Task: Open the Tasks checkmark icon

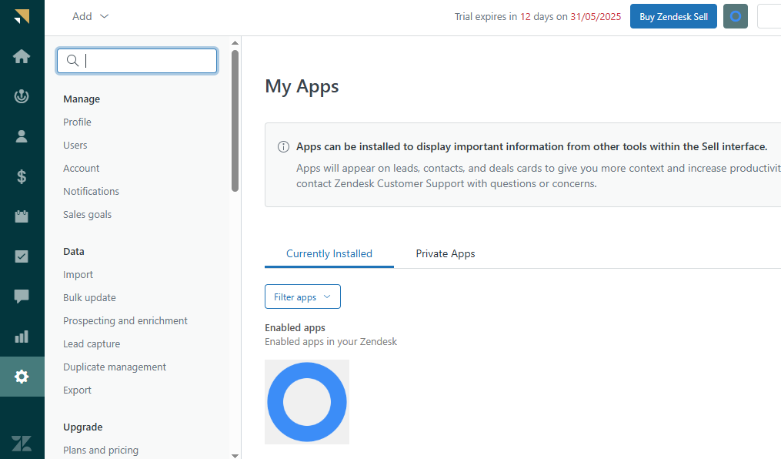Action: [22, 256]
